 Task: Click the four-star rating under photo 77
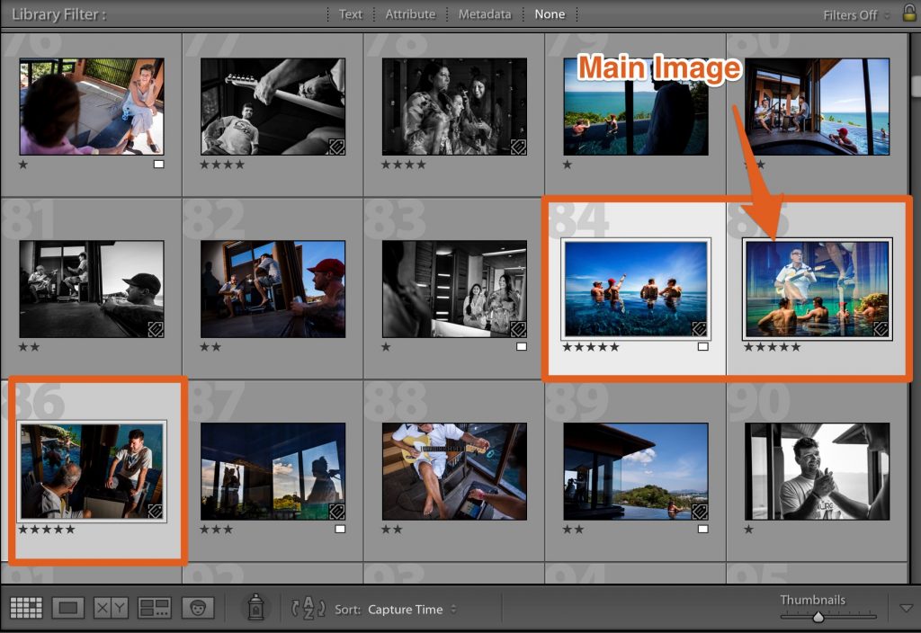[222, 165]
